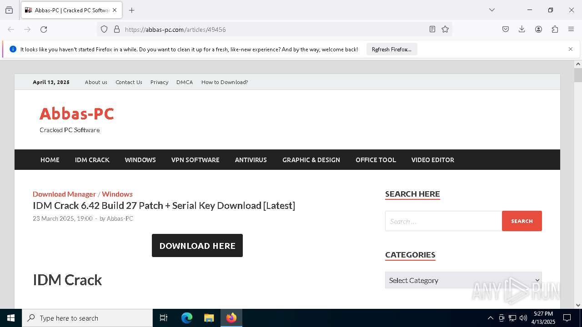
Task: Open the Windows Start menu
Action: [11, 318]
